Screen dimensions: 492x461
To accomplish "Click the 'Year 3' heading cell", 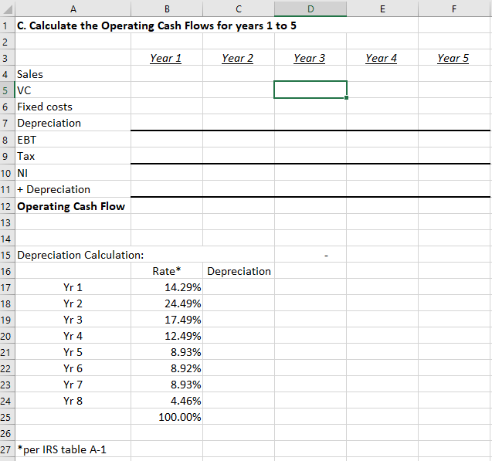I will pyautogui.click(x=310, y=58).
